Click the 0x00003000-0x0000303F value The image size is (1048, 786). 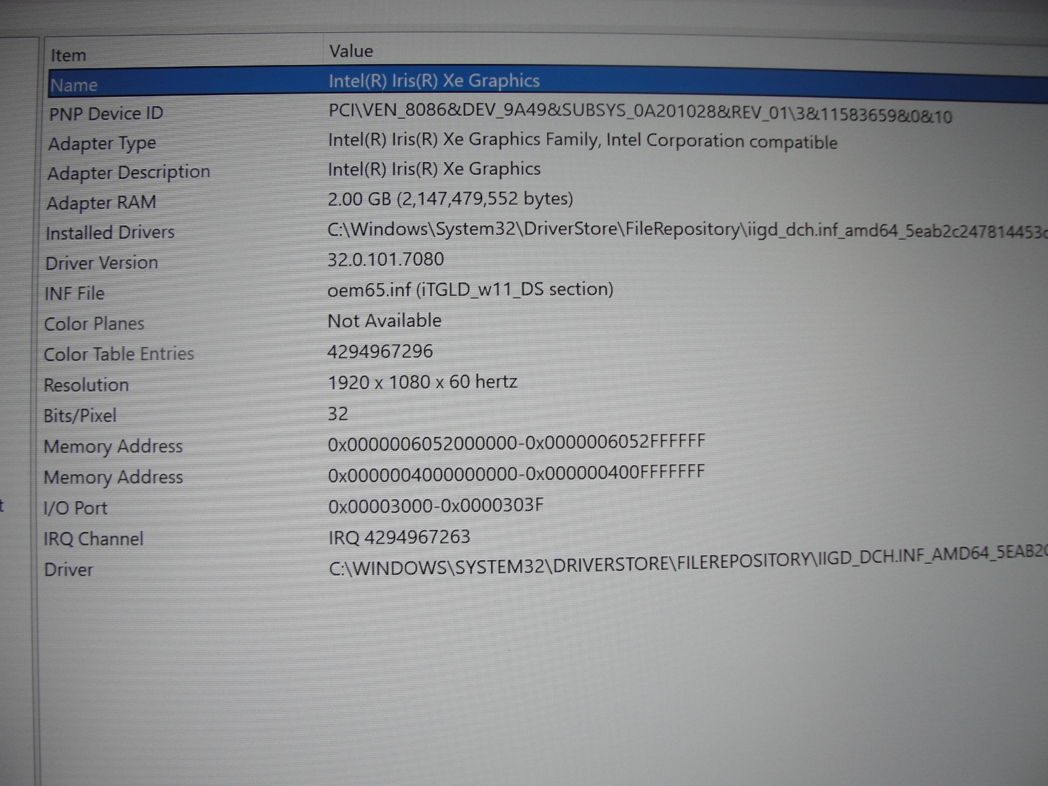[x=436, y=506]
